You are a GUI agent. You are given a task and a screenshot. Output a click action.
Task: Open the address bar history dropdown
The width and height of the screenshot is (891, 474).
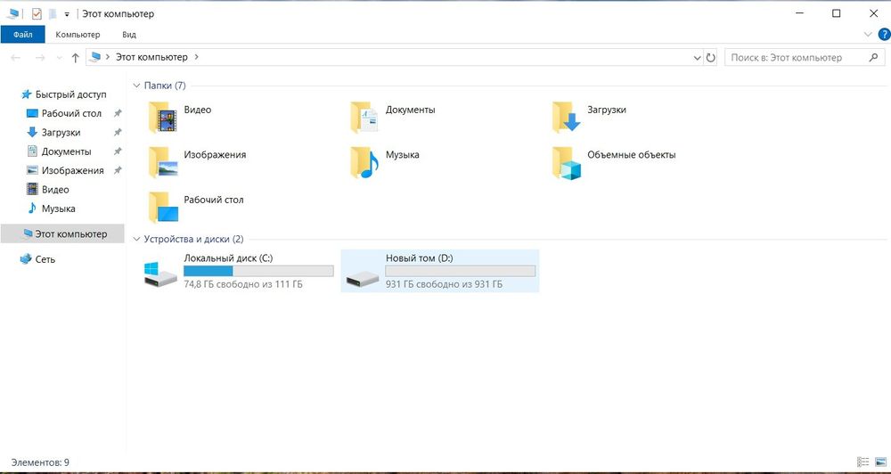(698, 57)
